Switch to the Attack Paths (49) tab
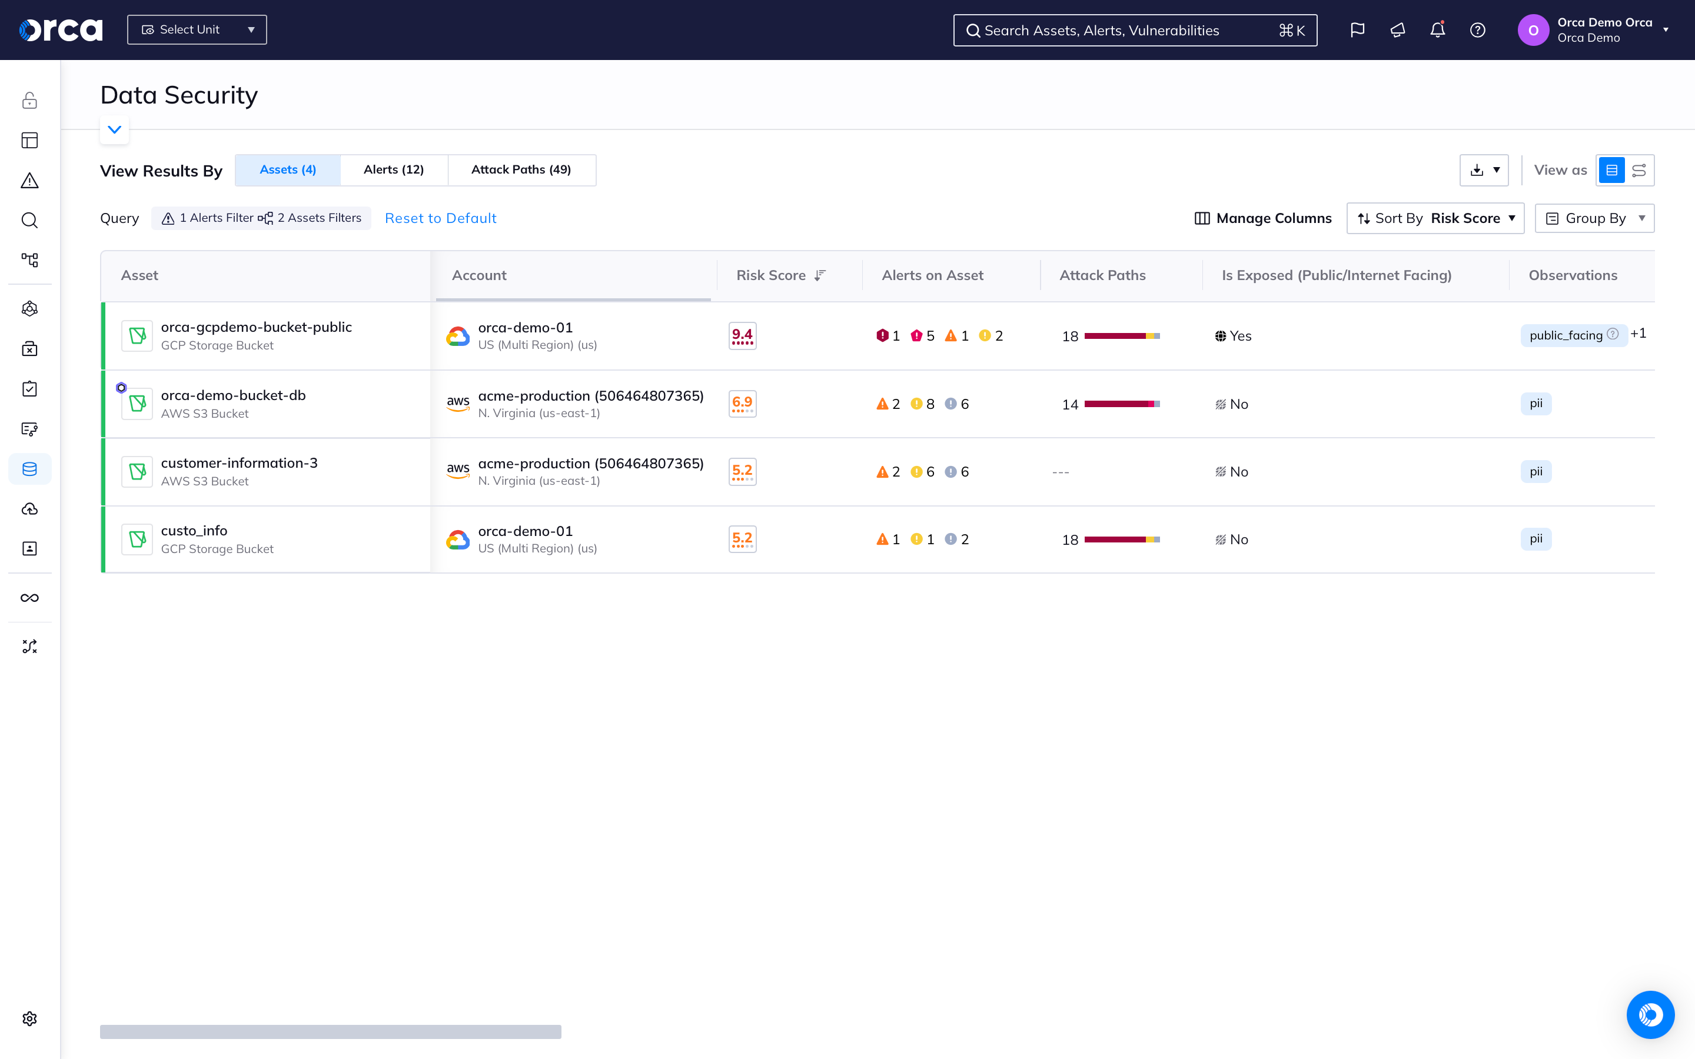1695x1059 pixels. coord(521,170)
